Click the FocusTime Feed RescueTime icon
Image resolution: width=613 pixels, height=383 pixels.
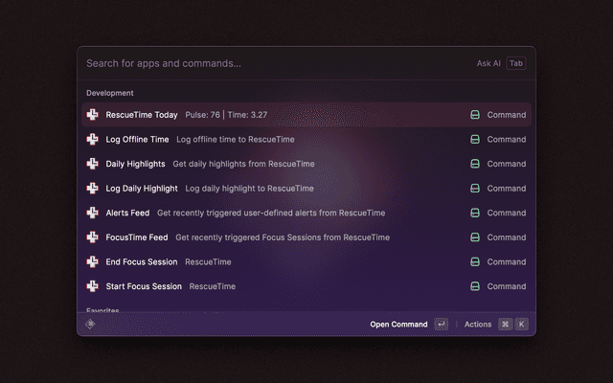pyautogui.click(x=93, y=237)
